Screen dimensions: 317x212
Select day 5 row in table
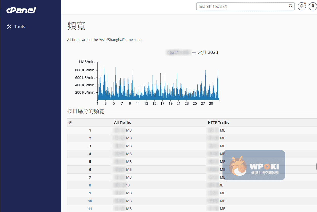point(90,162)
